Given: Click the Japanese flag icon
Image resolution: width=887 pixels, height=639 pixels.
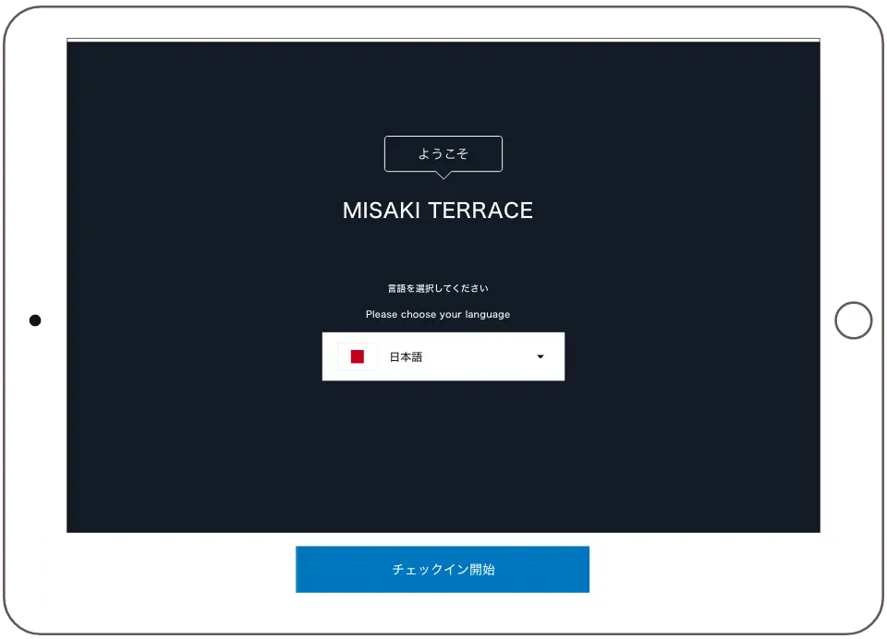Looking at the screenshot, I should [x=358, y=356].
